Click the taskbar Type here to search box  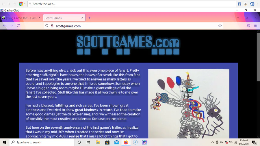coord(42,142)
